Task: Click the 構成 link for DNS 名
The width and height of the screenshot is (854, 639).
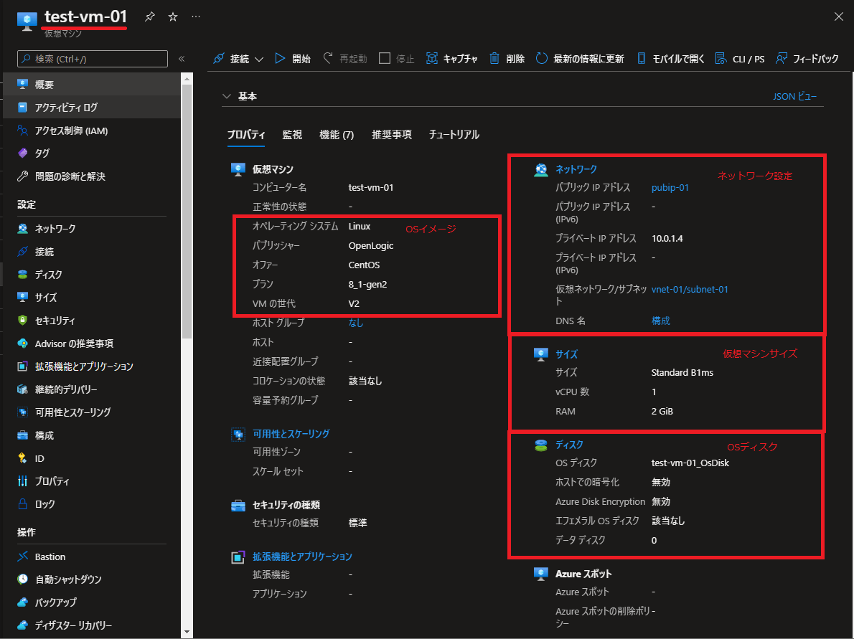Action: point(661,321)
